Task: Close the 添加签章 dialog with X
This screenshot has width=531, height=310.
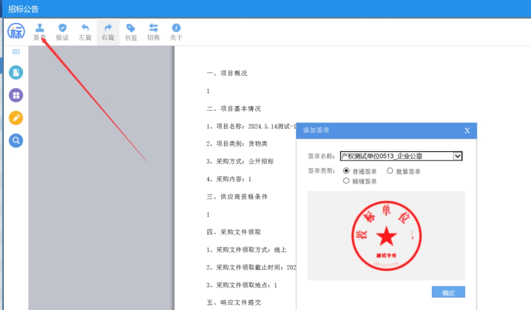Action: tap(467, 131)
